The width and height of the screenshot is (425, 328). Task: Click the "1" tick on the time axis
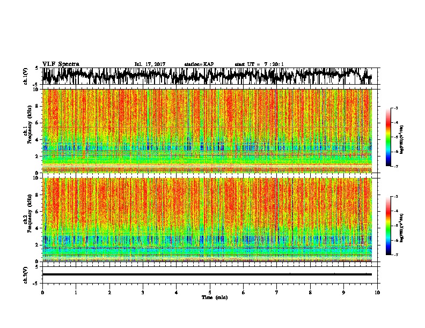pos(76,293)
